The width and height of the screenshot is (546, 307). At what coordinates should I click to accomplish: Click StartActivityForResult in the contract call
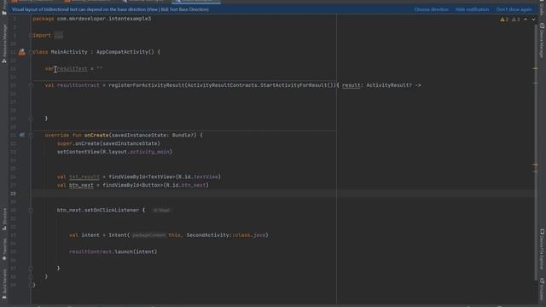pos(293,85)
